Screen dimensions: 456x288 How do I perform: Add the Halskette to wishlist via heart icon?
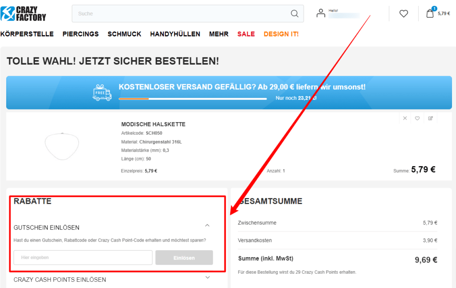click(x=417, y=118)
